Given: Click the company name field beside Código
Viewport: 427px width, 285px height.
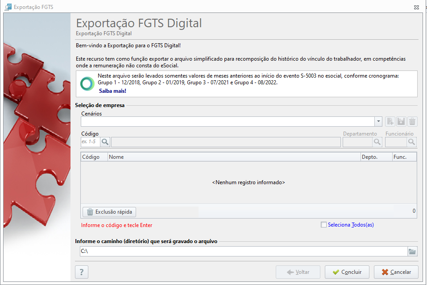Looking at the screenshot, I should click(226, 142).
